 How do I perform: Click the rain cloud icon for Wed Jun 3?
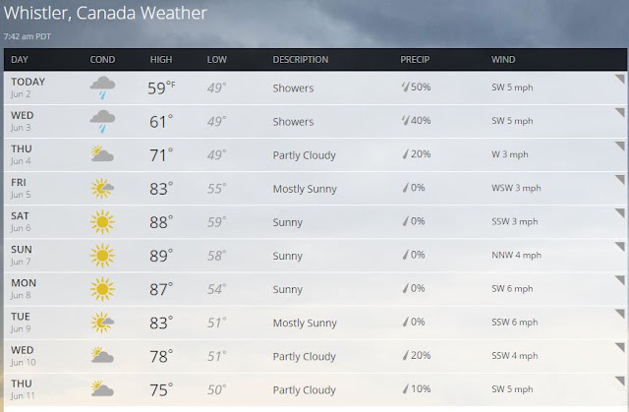coord(102,122)
